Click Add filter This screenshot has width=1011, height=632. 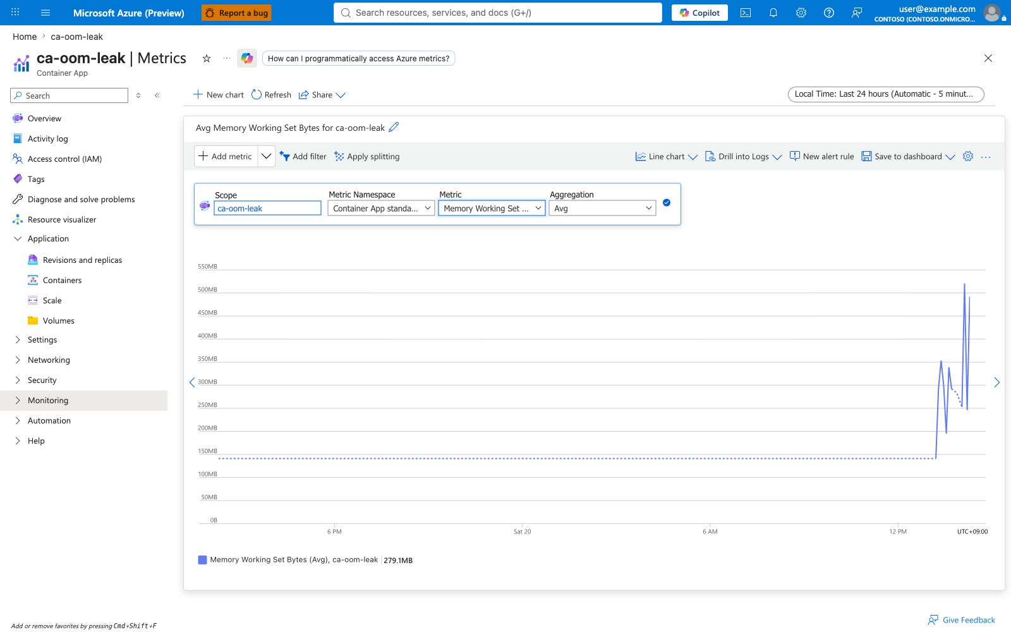click(303, 157)
